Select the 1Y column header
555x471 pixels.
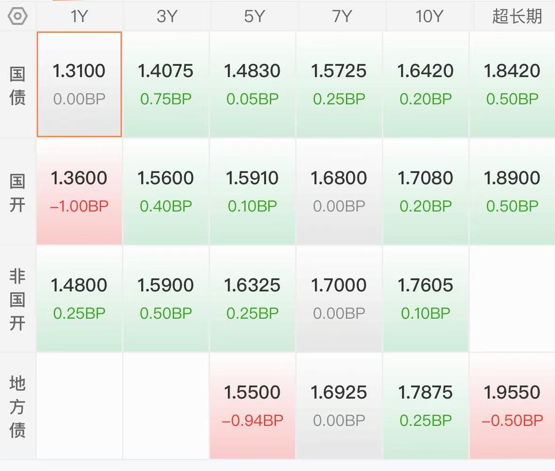pyautogui.click(x=79, y=16)
